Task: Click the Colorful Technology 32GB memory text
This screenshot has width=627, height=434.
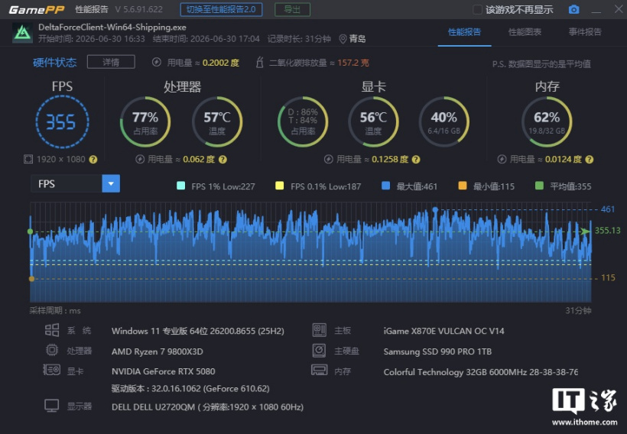Action: click(x=481, y=372)
